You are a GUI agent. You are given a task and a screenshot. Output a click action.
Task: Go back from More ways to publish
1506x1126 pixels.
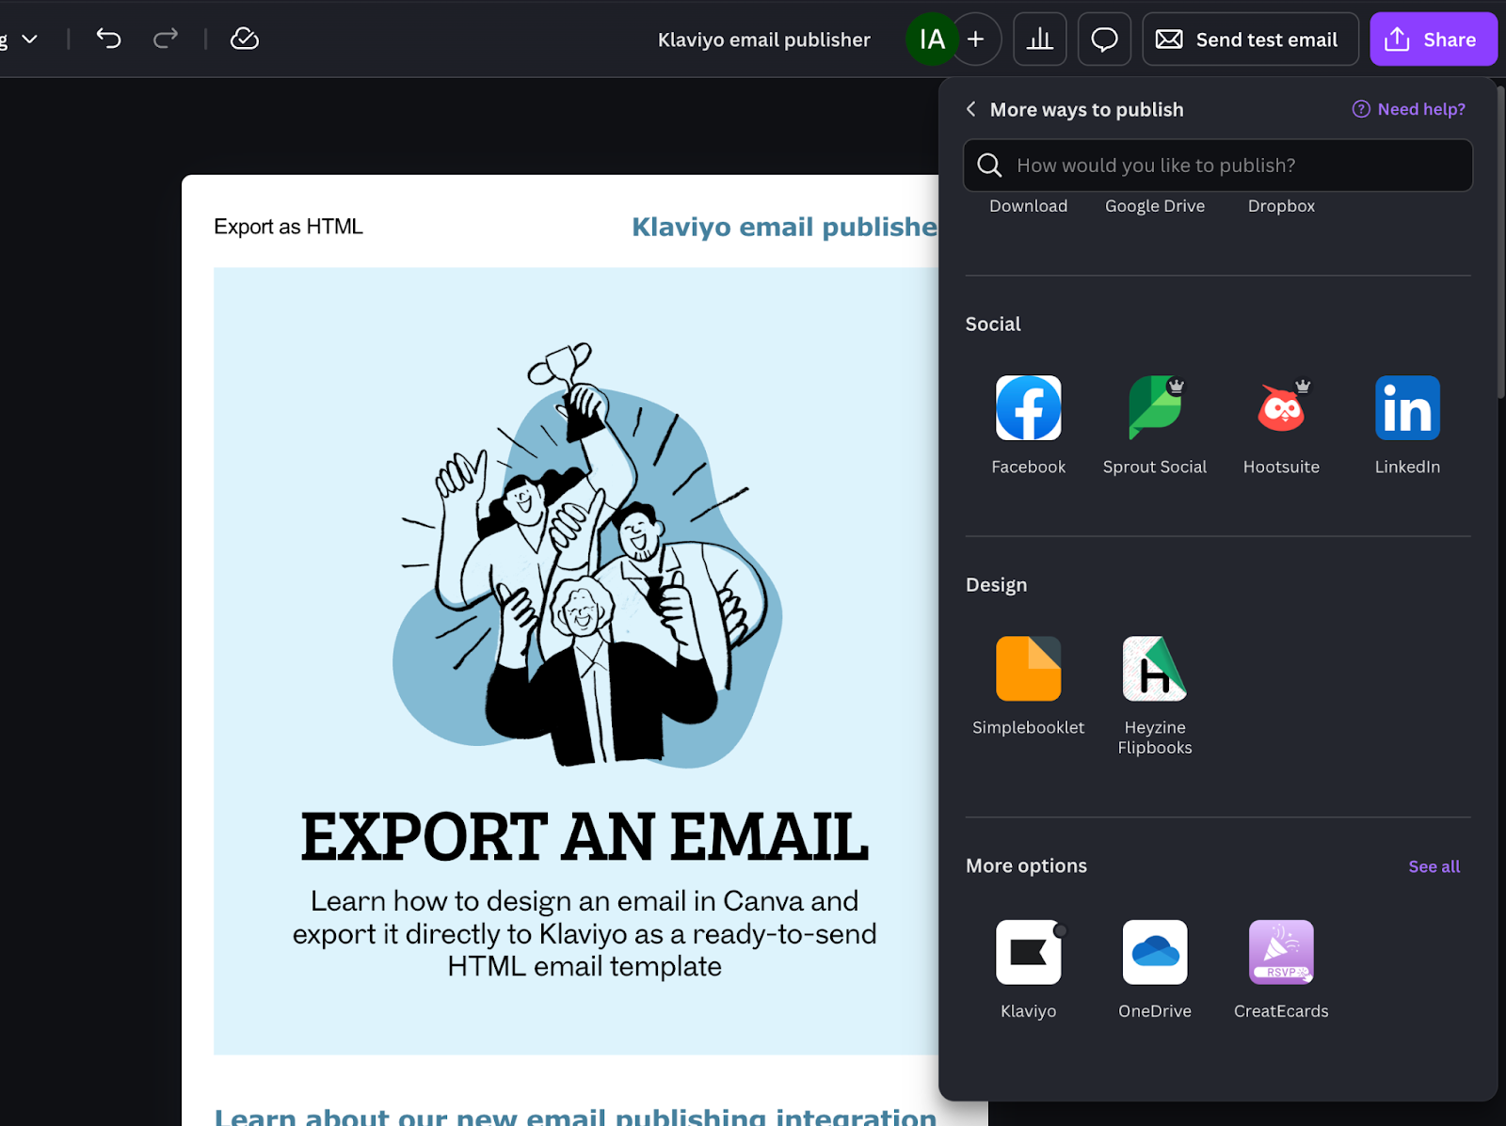971,109
